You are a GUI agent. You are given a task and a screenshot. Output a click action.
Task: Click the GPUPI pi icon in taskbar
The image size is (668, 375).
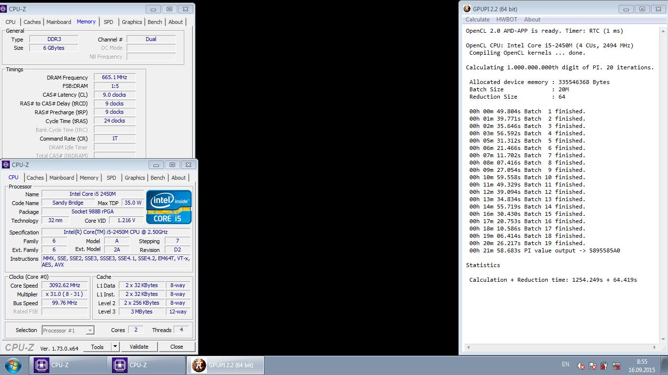(x=199, y=365)
